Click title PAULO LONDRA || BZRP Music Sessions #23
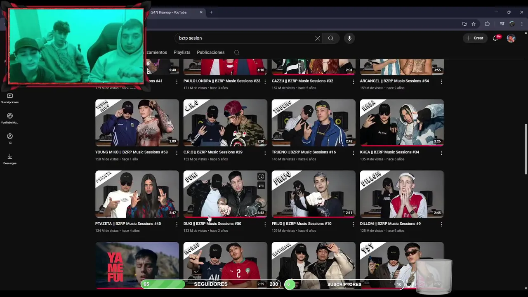 (222, 81)
